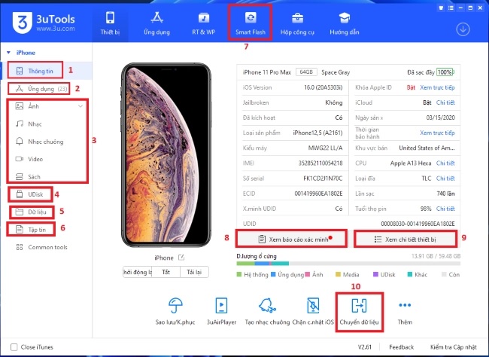Open Tạo nhạc chuông ringtone maker
489x357 pixels.
coord(267,311)
